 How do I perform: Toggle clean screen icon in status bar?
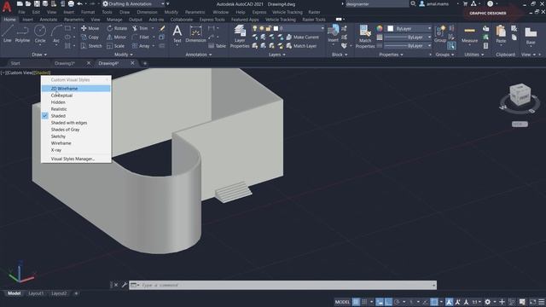[x=532, y=302]
